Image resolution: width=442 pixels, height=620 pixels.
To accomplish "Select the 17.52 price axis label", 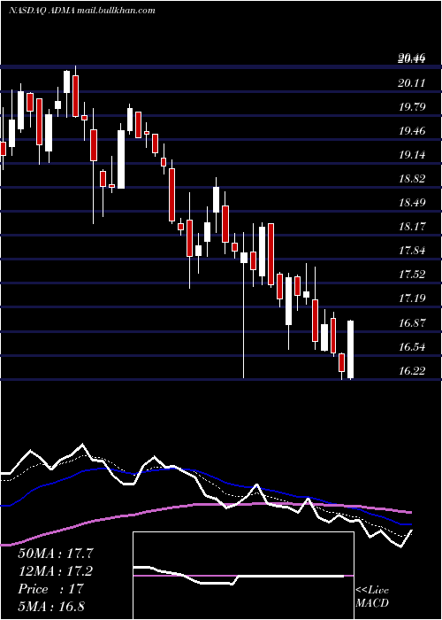I will [x=412, y=275].
